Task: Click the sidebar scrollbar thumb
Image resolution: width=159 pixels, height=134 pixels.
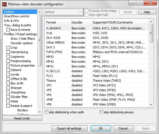Action: pos(40,40)
